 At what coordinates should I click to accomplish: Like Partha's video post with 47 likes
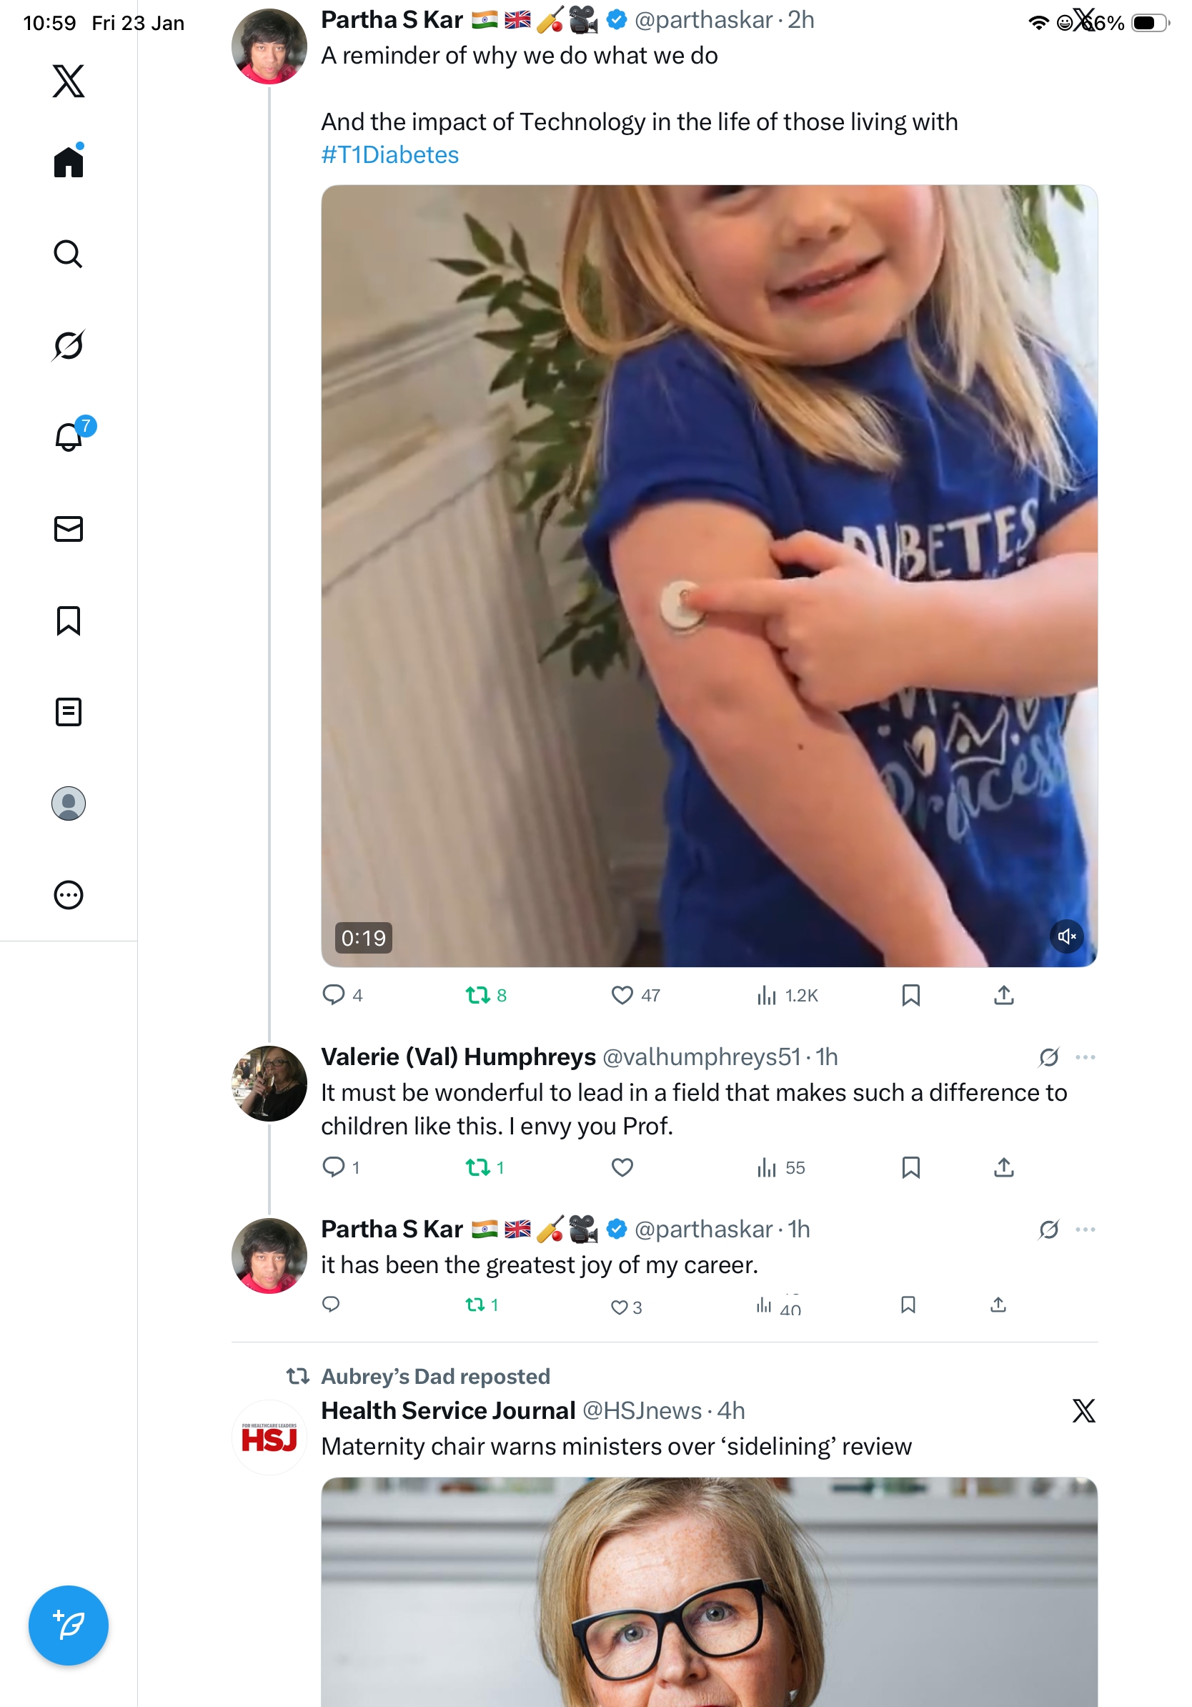622,995
